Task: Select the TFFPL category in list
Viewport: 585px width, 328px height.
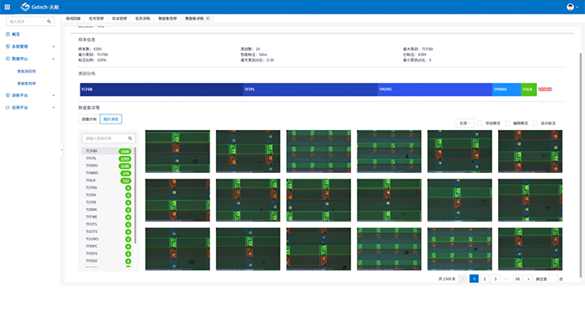Action: click(x=92, y=158)
